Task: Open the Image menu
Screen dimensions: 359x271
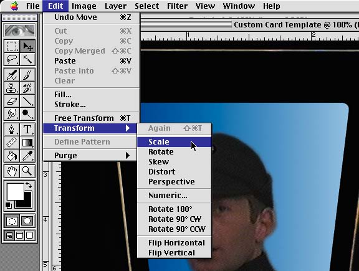Action: pos(84,6)
